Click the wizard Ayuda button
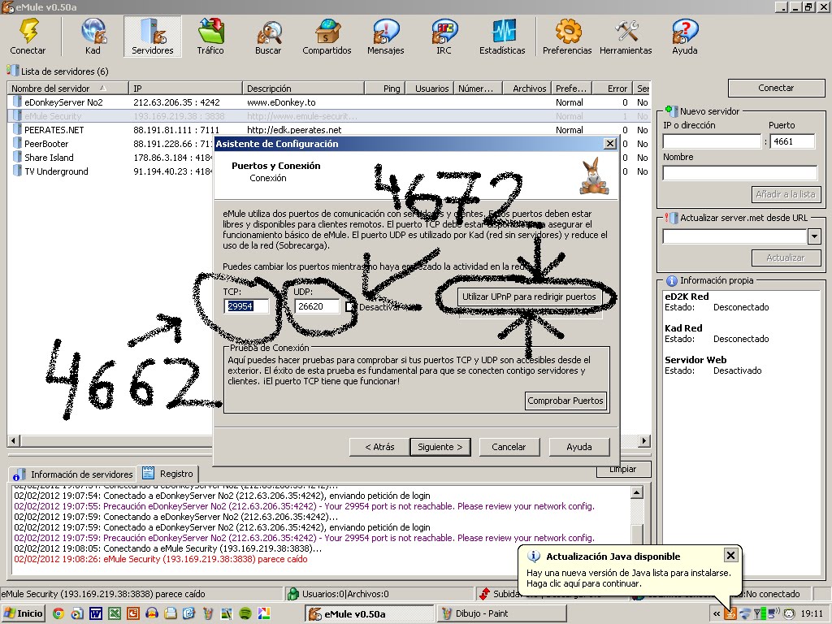Screen dimensions: 832x624 pos(578,447)
